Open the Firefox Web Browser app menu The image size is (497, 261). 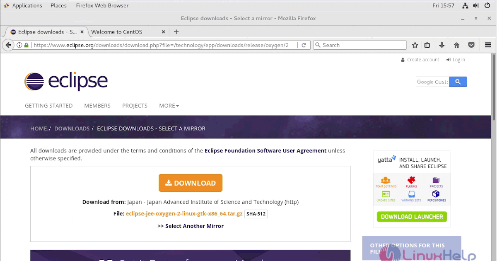point(102,5)
